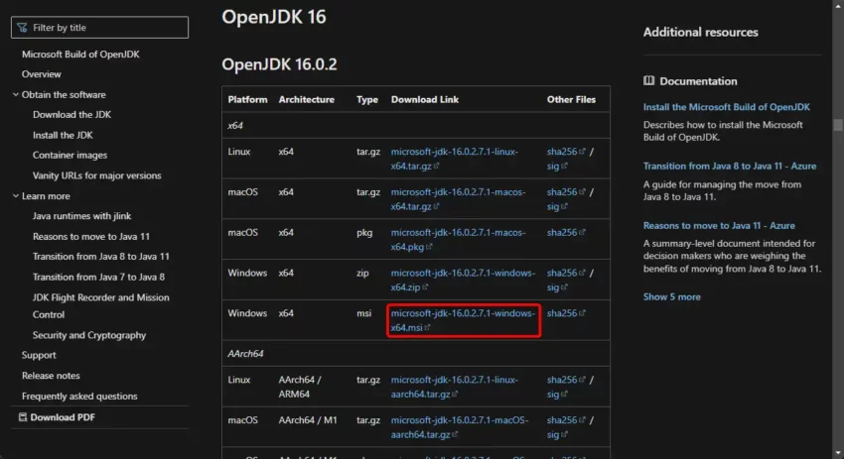Screen dimensions: 844x459
Task: Open Transition from Java 8 to Java 11 - Azure
Action: tap(730, 166)
